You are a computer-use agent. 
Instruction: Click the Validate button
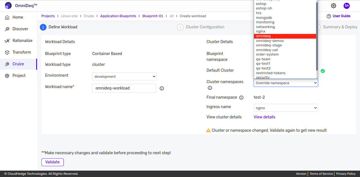(53, 162)
